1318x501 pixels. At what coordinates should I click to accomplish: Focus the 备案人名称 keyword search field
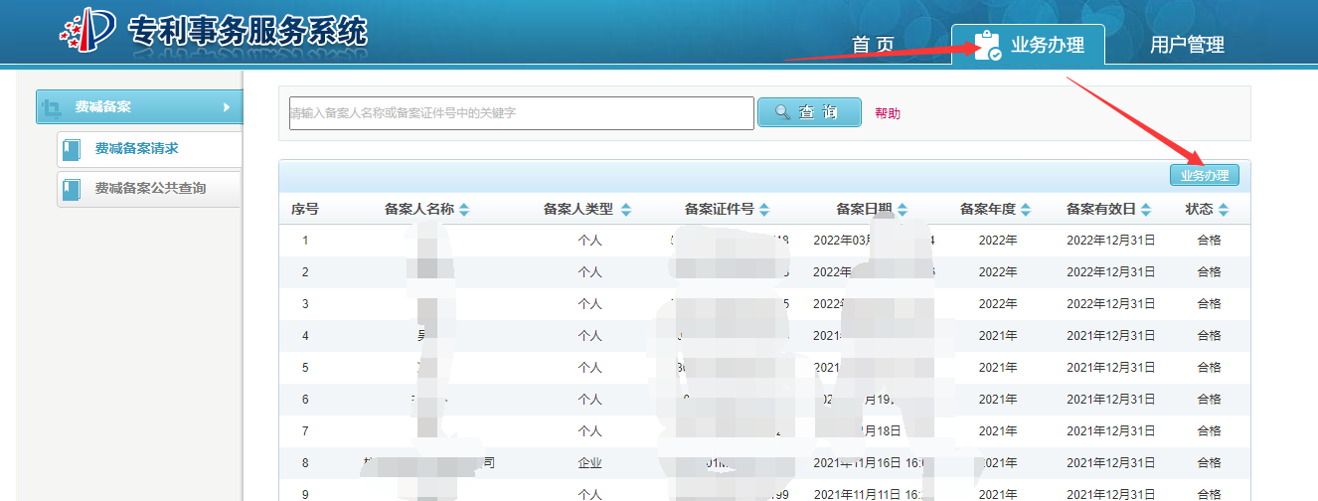521,113
